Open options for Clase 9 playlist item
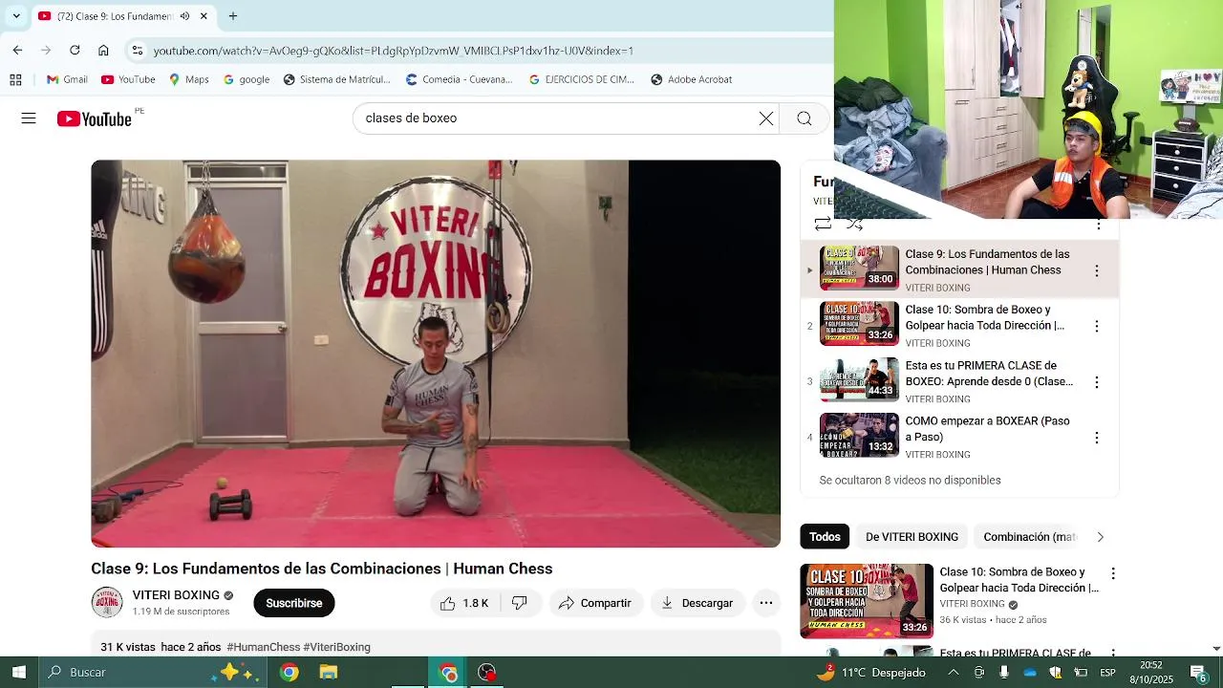 [x=1097, y=271]
